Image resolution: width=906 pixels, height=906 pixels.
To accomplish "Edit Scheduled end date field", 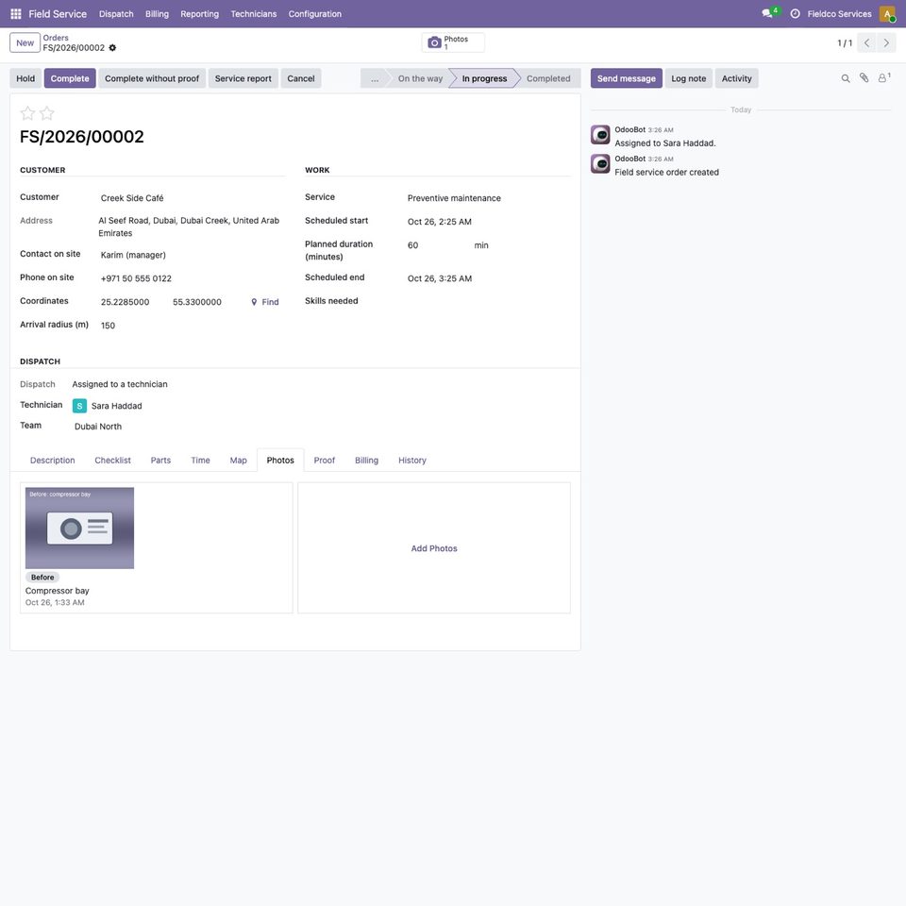I will click(x=488, y=278).
